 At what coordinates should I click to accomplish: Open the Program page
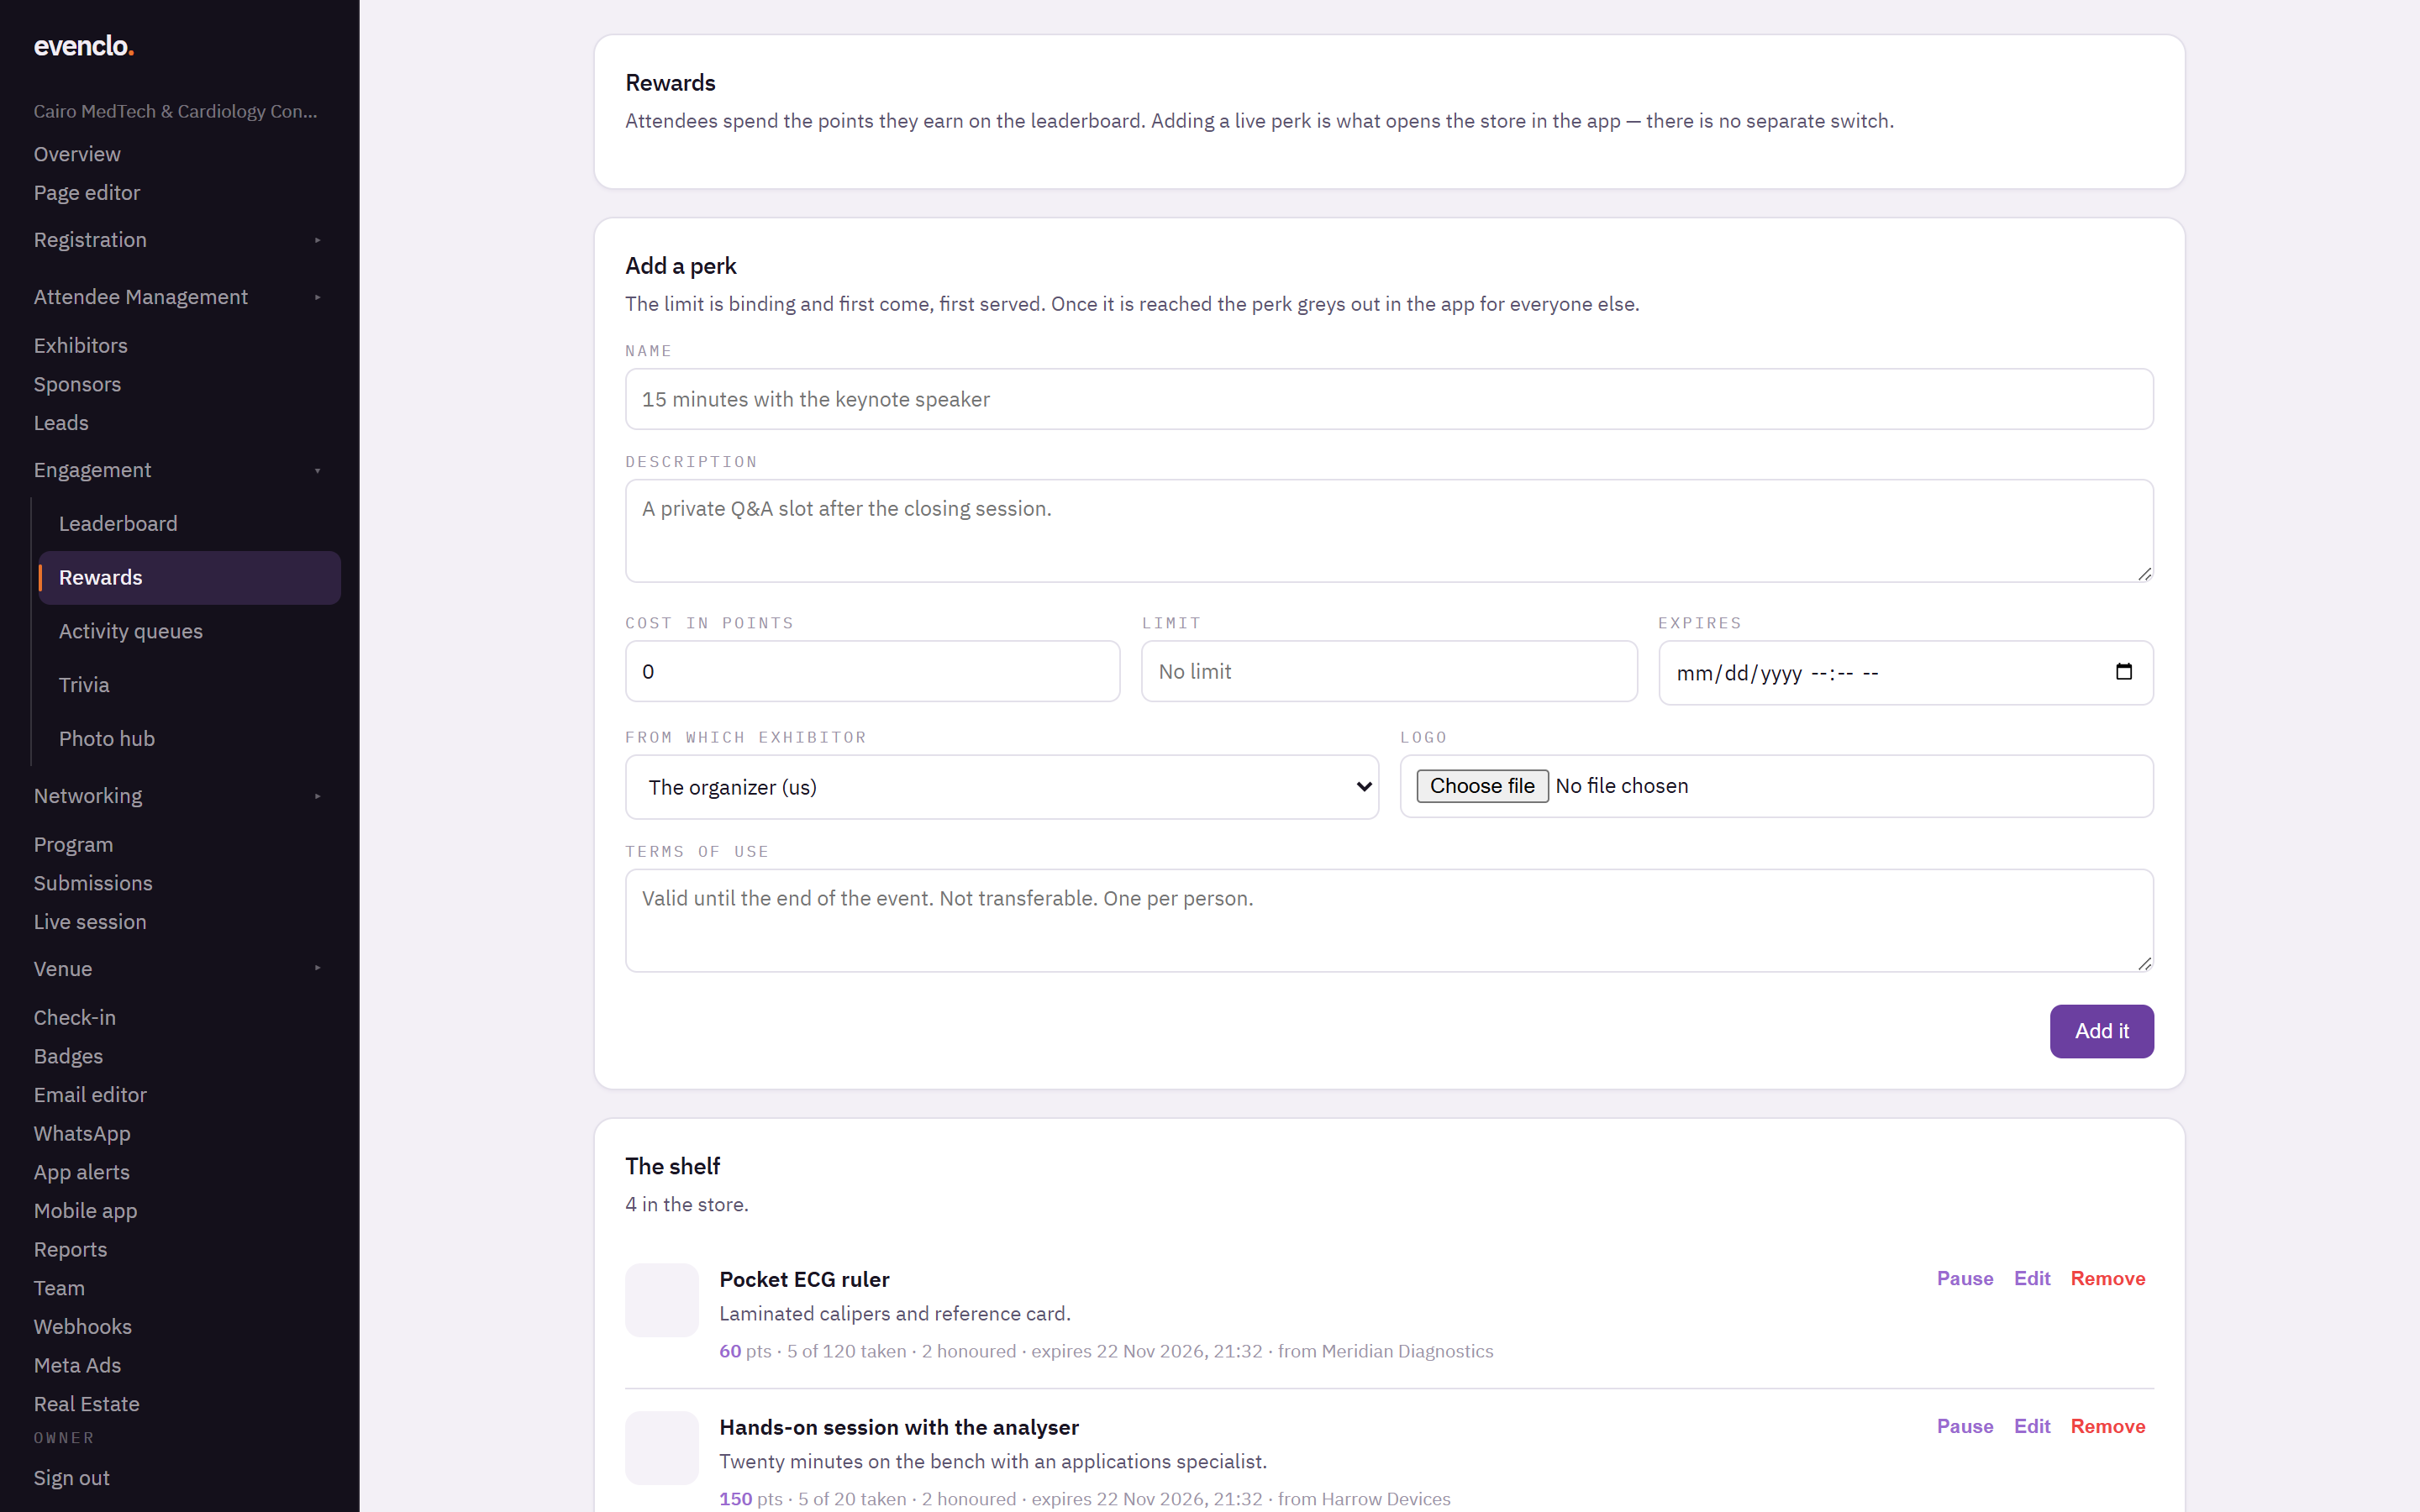(x=73, y=845)
